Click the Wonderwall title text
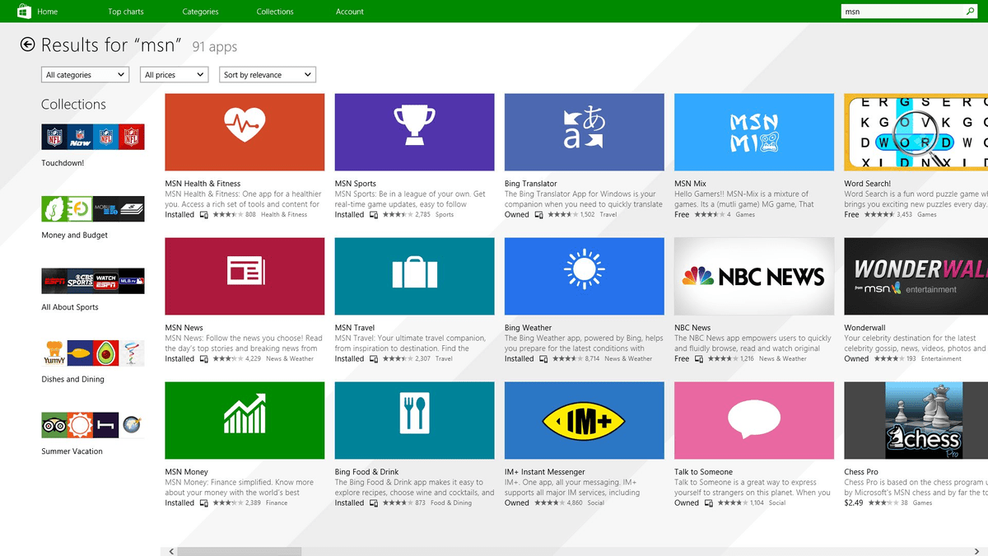988x556 pixels. click(864, 328)
